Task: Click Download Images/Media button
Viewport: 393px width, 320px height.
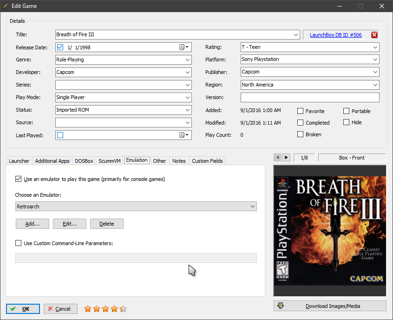Action: (x=330, y=306)
